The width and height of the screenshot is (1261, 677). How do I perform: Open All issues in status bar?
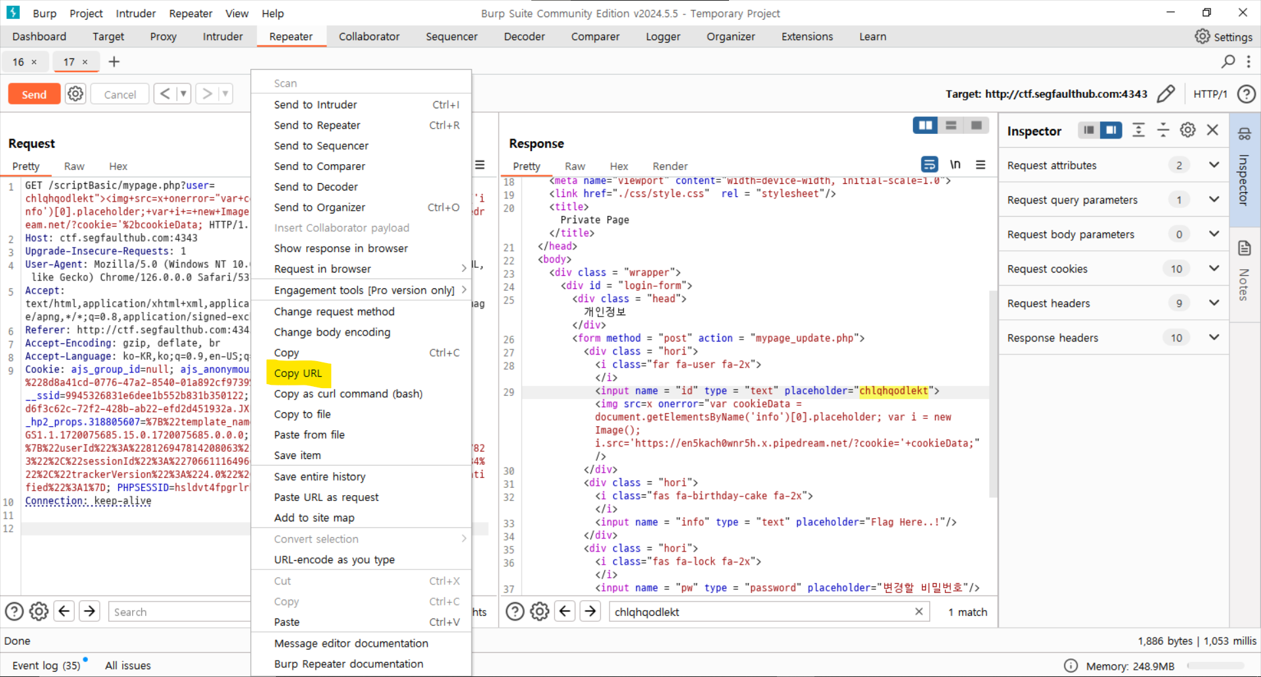click(128, 665)
